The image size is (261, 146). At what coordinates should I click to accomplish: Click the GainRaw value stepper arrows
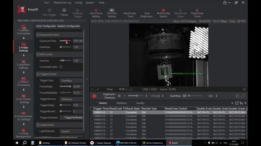coord(217,96)
